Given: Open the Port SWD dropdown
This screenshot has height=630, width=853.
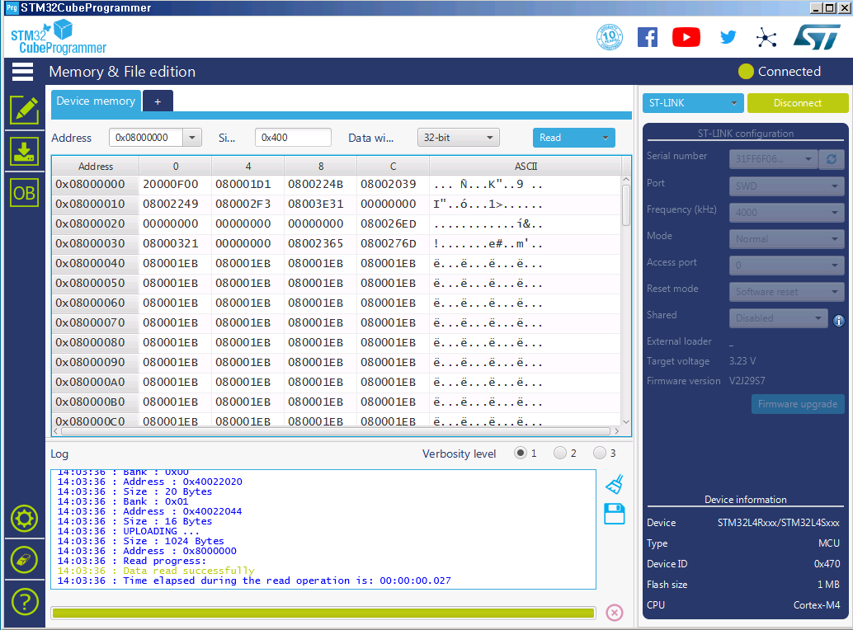Looking at the screenshot, I should (787, 186).
